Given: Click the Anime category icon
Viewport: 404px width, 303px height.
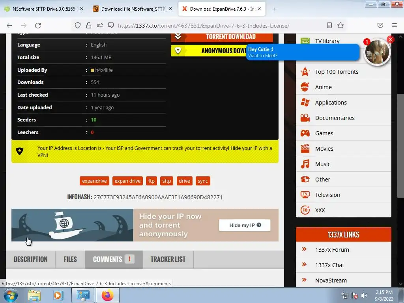Looking at the screenshot, I should click(305, 87).
